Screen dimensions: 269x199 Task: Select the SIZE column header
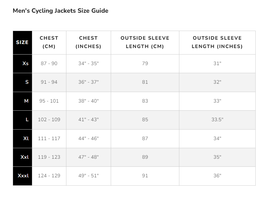tap(22, 42)
